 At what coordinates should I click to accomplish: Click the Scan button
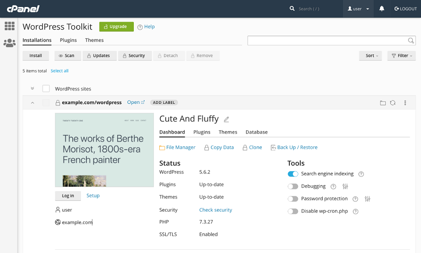[67, 55]
